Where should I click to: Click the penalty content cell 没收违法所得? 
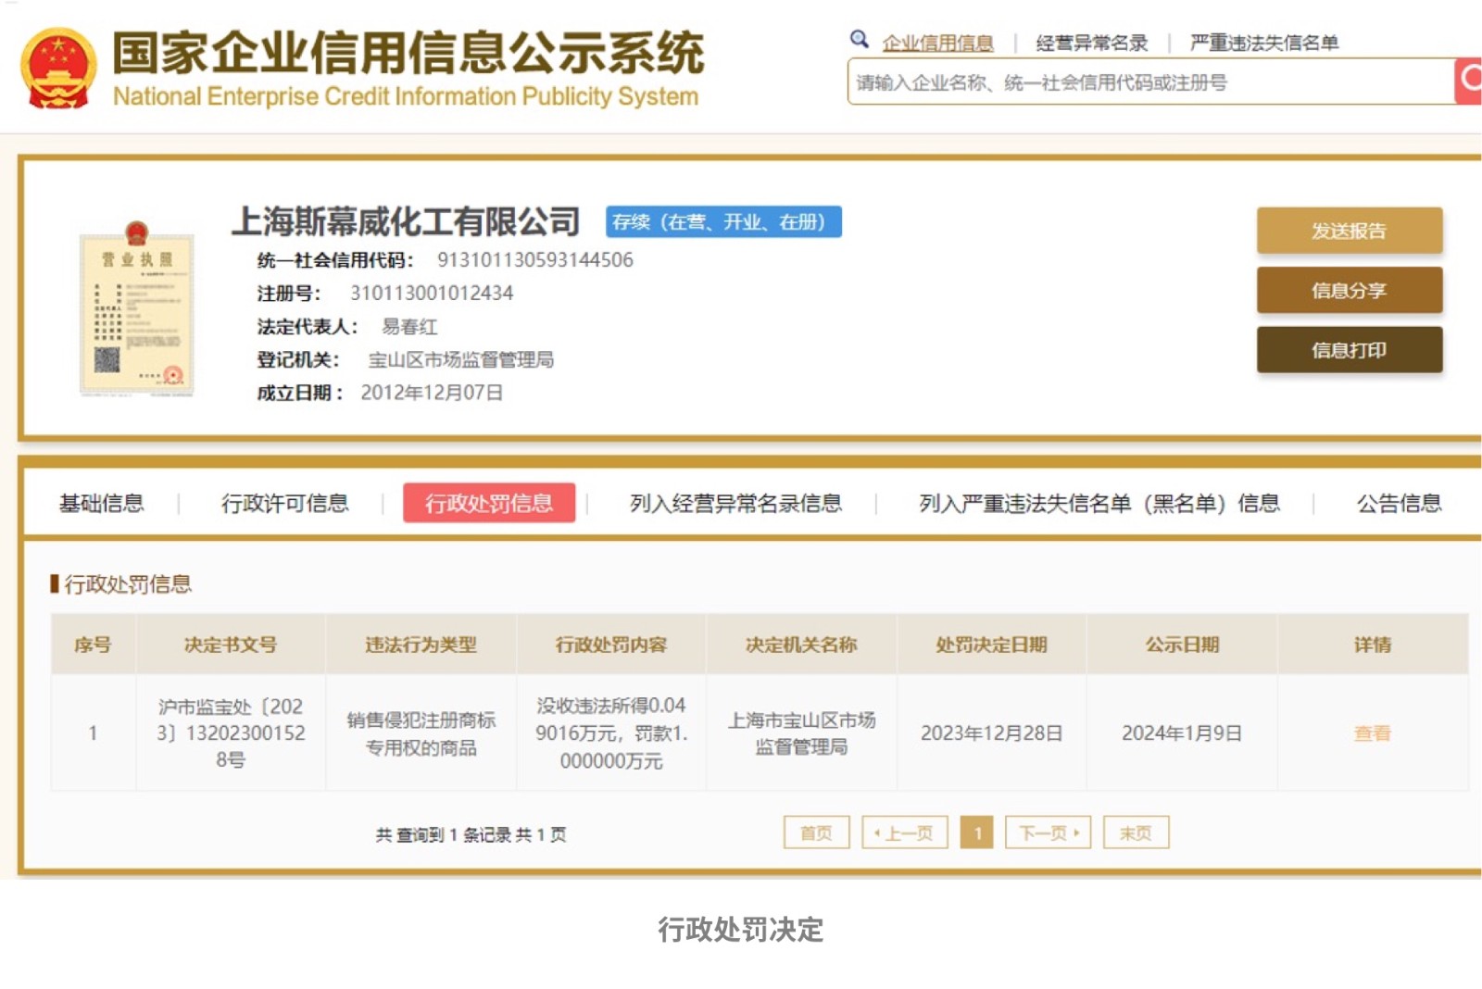pyautogui.click(x=611, y=733)
